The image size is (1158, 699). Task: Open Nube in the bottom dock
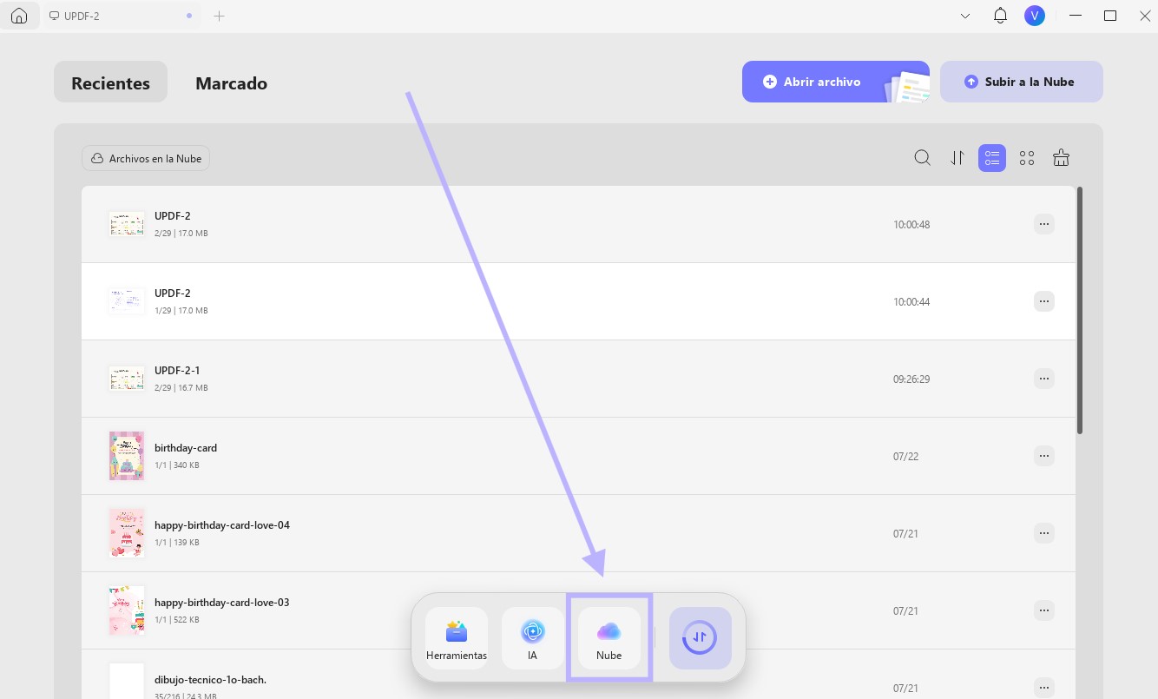click(x=609, y=638)
